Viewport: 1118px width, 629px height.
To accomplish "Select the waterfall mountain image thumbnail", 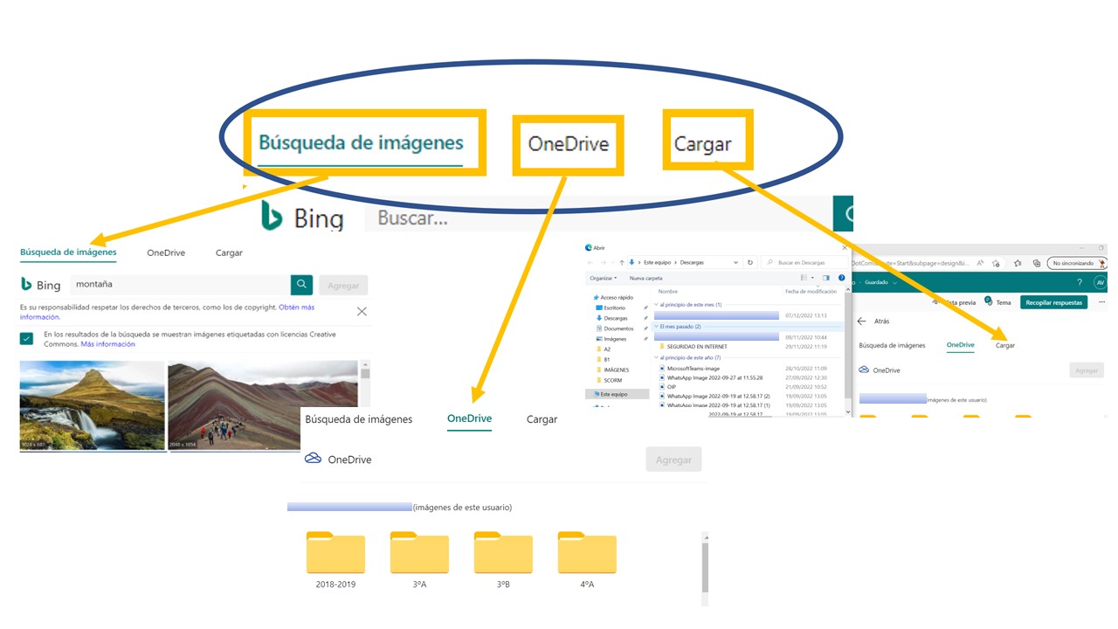I will coord(92,405).
